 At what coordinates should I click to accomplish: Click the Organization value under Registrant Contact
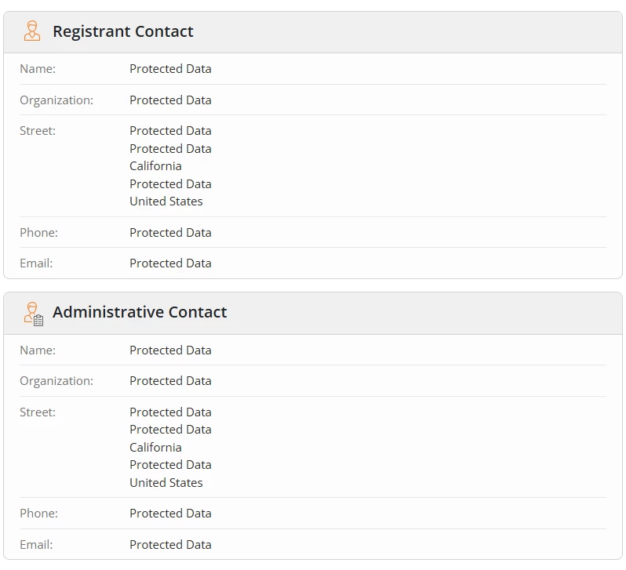click(x=170, y=100)
